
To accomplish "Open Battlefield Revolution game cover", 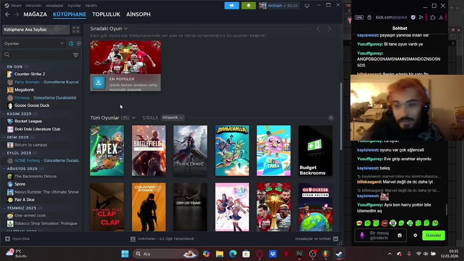I will 149,151.
